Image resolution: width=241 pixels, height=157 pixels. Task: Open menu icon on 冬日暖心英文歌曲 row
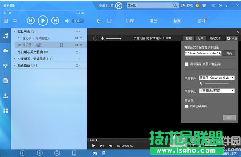[x=78, y=52]
